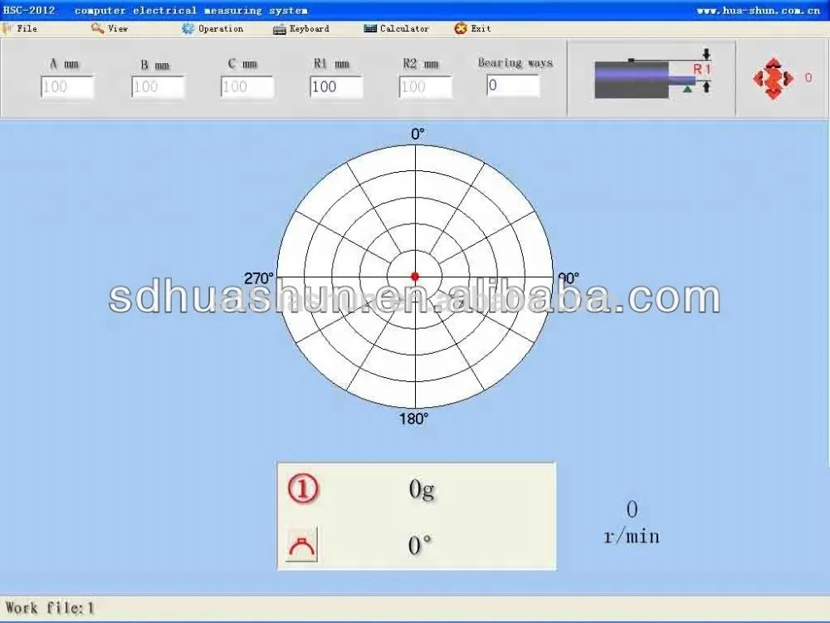Click the C mm input field

coord(247,87)
